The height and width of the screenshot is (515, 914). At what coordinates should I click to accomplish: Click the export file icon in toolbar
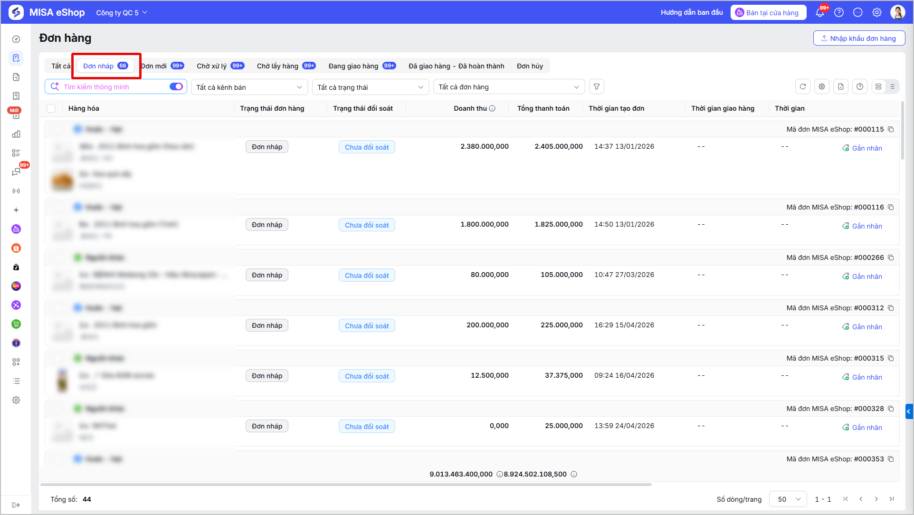(841, 86)
